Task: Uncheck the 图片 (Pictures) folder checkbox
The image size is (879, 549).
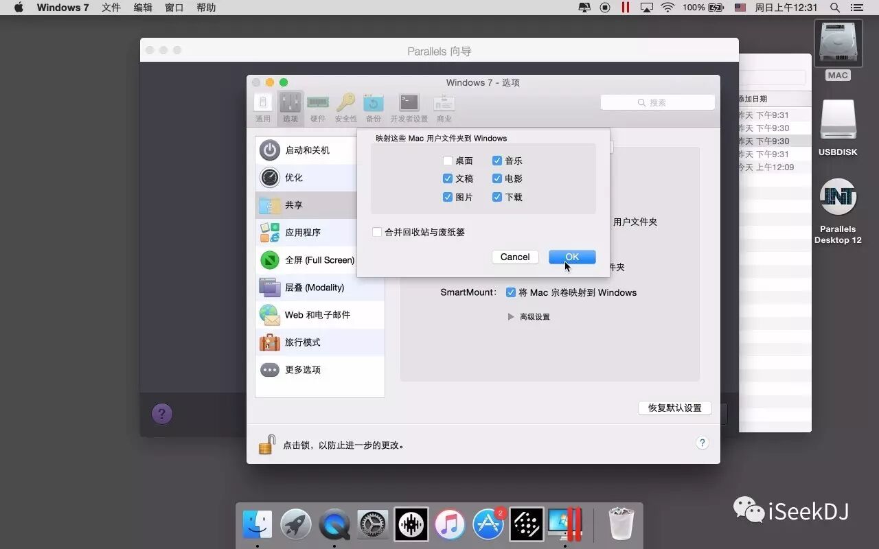Action: coord(448,197)
